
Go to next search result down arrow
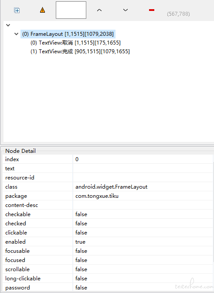pyautogui.click(x=126, y=10)
